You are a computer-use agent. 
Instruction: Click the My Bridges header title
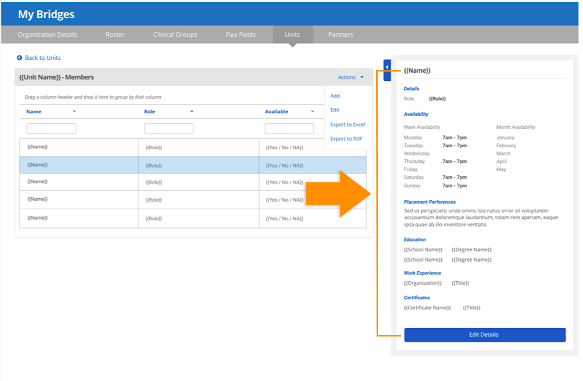[46, 14]
